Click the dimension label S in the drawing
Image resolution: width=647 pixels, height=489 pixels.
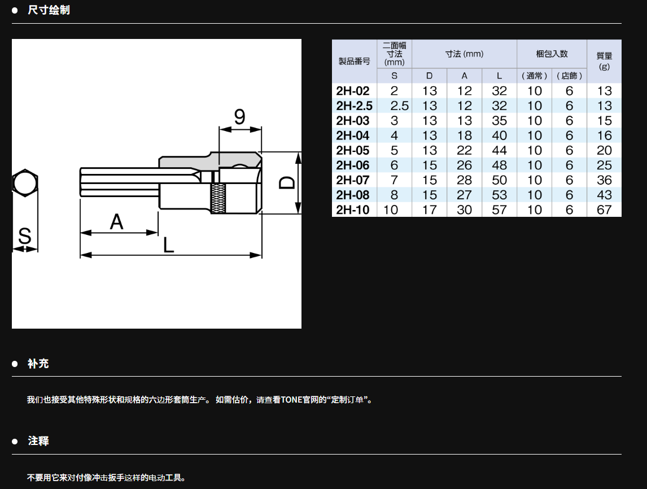pyautogui.click(x=24, y=237)
